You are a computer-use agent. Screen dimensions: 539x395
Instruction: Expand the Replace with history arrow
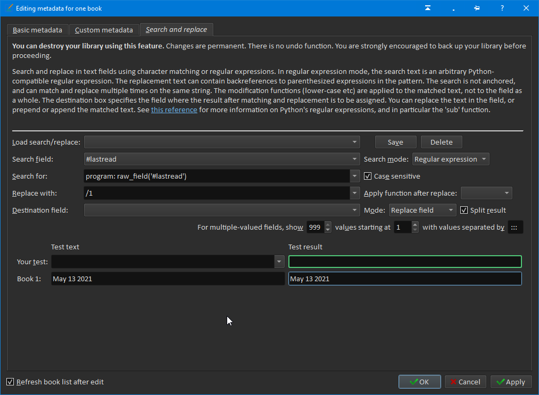(x=355, y=193)
